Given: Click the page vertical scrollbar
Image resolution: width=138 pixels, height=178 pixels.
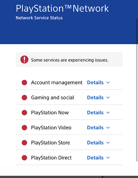Looking at the screenshot, I should pyautogui.click(x=137, y=90).
